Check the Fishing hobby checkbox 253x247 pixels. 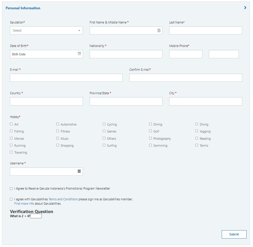11,131
